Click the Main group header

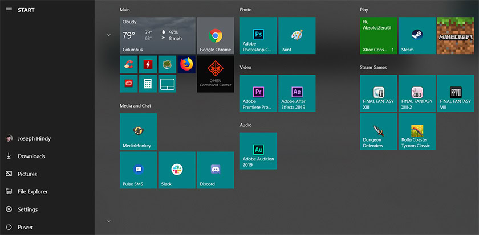125,10
